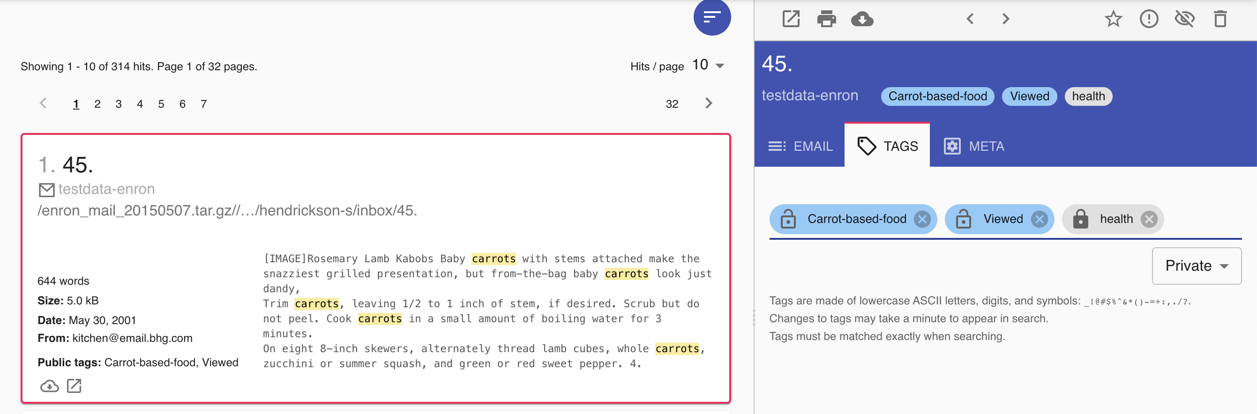The image size is (1257, 414).
Task: Jump to results page 32
Action: [672, 104]
